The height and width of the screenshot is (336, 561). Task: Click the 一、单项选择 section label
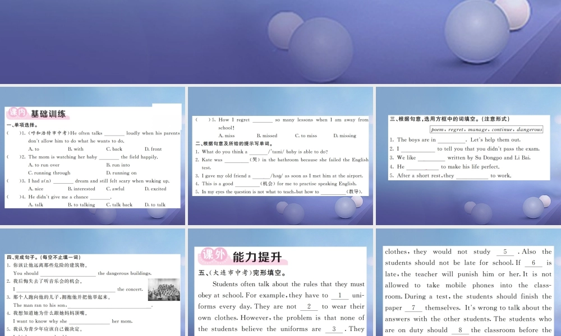coord(22,125)
